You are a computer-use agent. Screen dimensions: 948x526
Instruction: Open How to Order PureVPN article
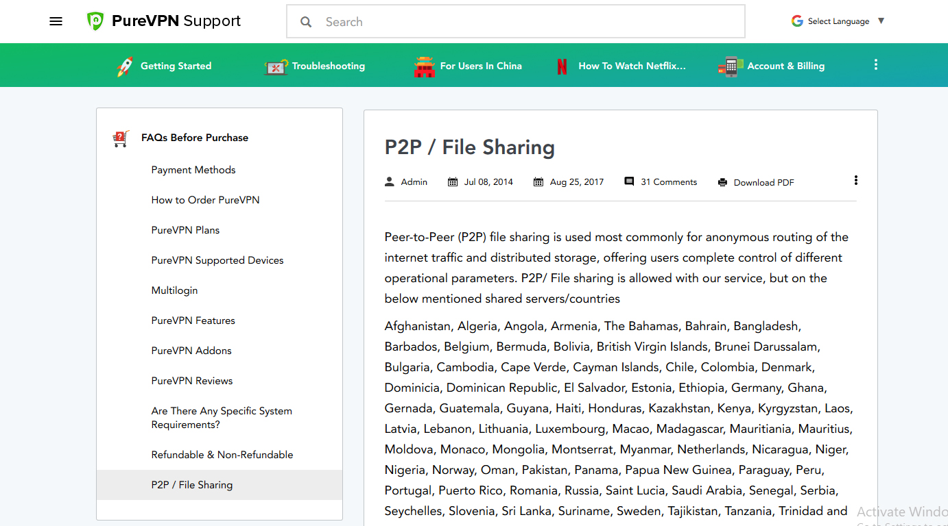click(205, 200)
